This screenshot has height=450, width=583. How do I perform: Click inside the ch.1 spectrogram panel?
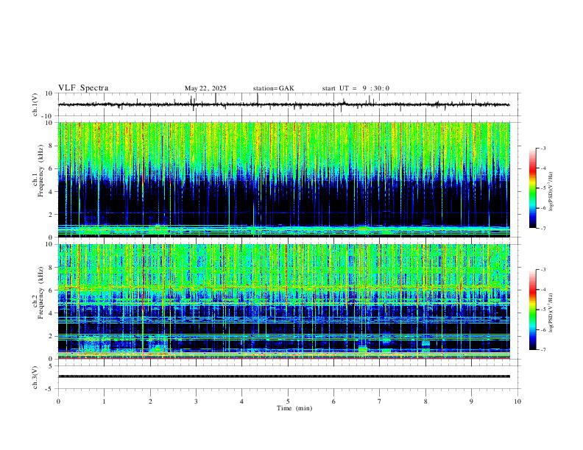283,179
